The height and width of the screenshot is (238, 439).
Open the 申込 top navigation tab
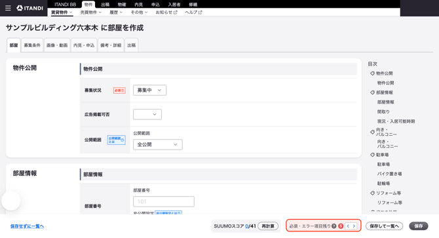[155, 5]
